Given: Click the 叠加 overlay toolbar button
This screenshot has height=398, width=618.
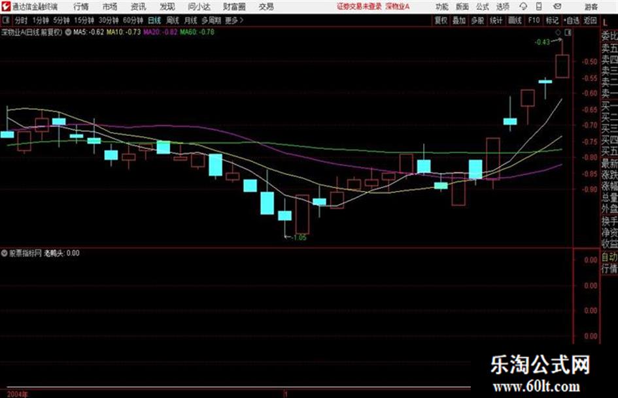Looking at the screenshot, I should 459,20.
